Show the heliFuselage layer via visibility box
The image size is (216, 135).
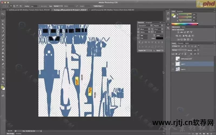[173, 59]
